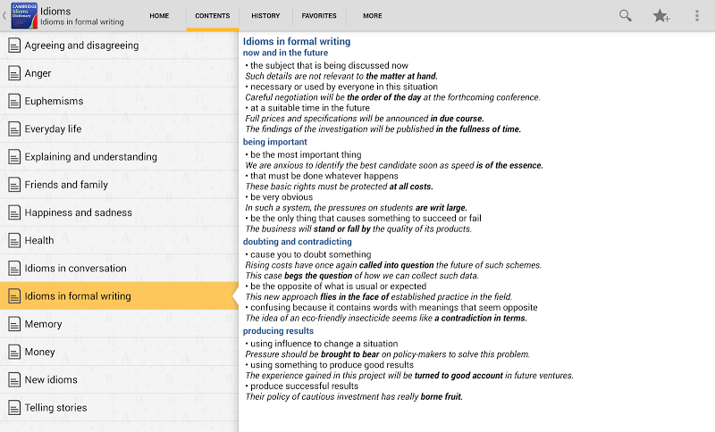Image resolution: width=715 pixels, height=432 pixels.
Task: Click the 'now and in the future' heading
Action: click(285, 53)
